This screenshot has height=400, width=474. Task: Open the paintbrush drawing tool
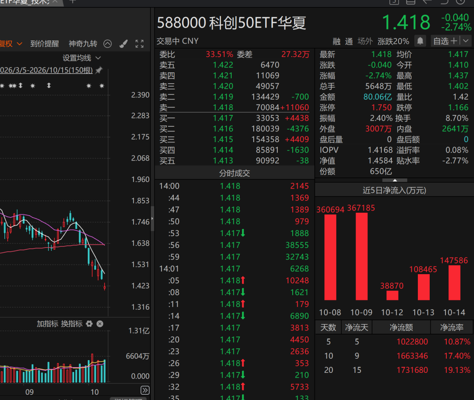coord(123,44)
